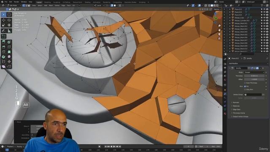Open the World properties tab icon

[x=225, y=80]
